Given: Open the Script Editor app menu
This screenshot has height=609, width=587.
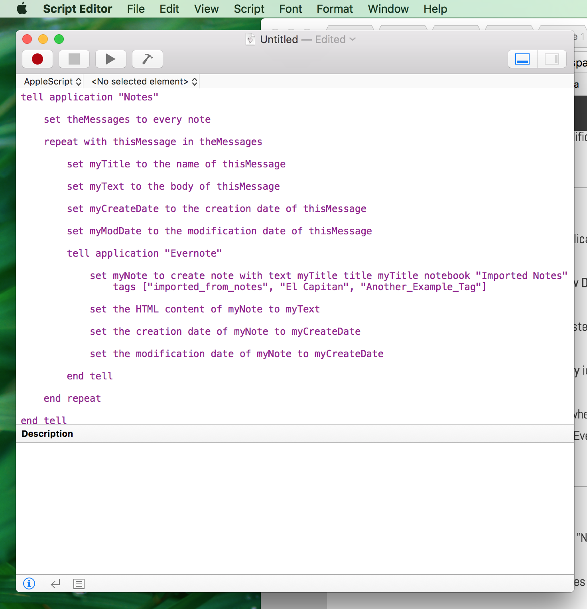Looking at the screenshot, I should [x=77, y=8].
